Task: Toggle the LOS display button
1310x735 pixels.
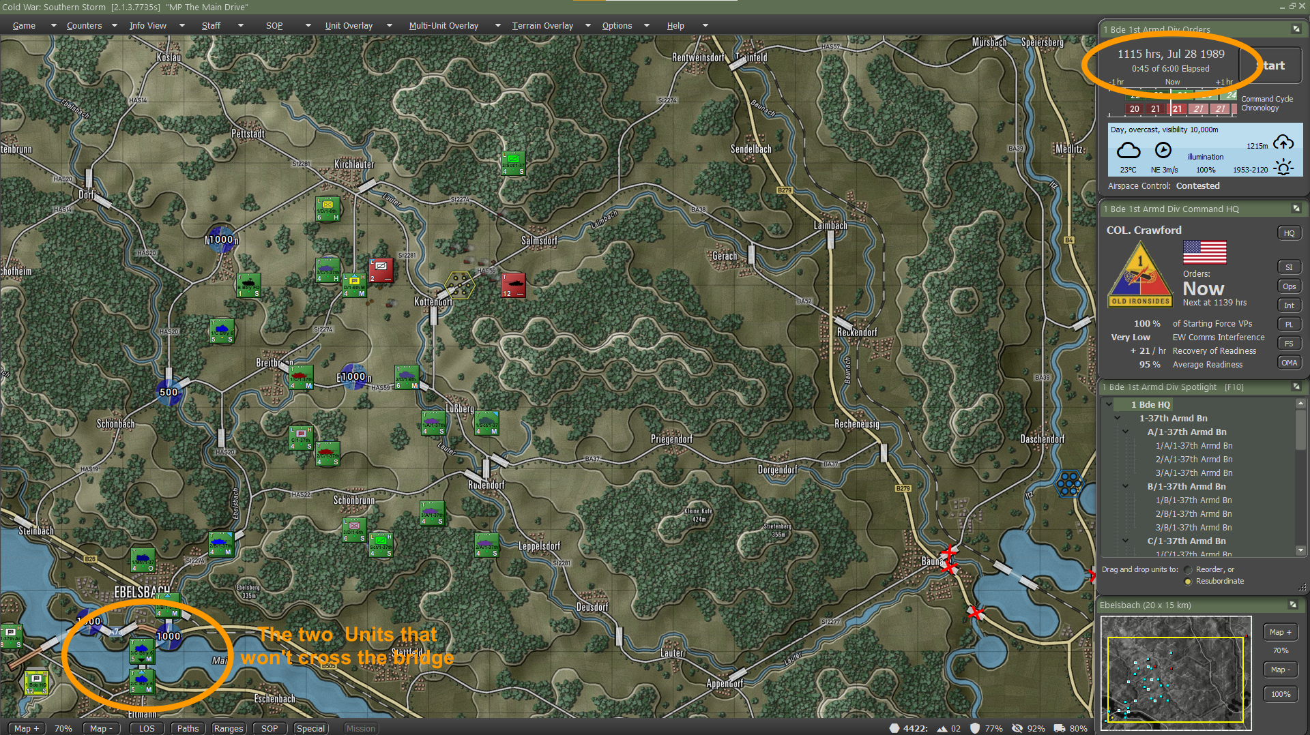Action: 147,728
